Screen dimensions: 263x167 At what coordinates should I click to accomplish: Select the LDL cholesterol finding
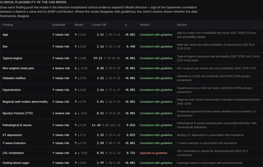13,153
